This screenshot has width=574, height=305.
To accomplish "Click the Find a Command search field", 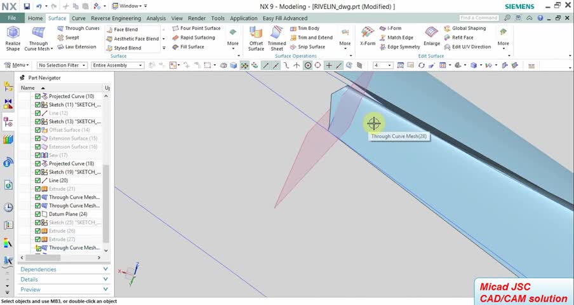I will pos(479,18).
